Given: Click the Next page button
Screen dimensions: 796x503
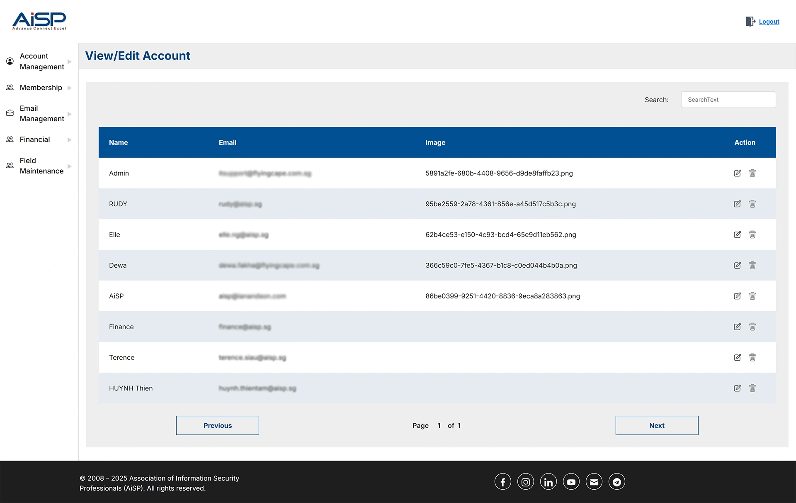Looking at the screenshot, I should point(657,425).
